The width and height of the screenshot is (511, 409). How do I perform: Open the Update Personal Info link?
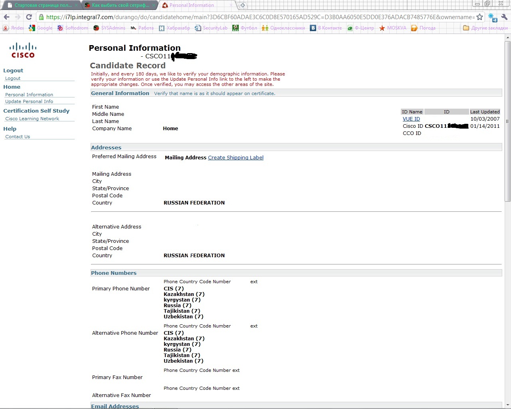point(29,101)
